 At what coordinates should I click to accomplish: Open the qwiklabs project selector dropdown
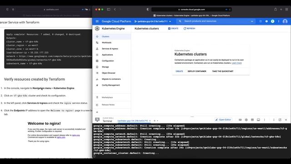coord(153,21)
